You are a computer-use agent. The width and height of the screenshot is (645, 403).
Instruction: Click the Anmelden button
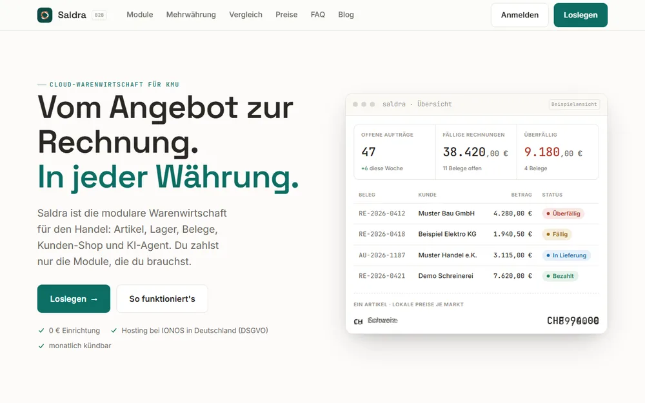coord(519,15)
